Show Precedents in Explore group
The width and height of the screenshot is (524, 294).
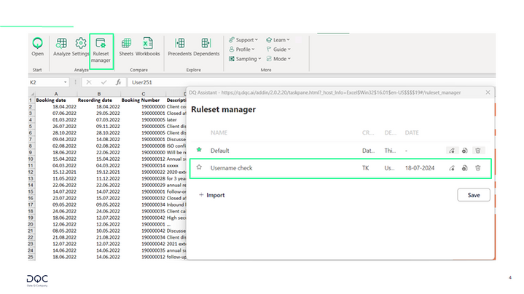click(180, 47)
